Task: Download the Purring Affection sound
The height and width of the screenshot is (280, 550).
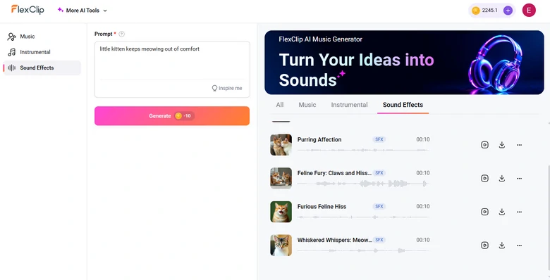Action: (502, 145)
